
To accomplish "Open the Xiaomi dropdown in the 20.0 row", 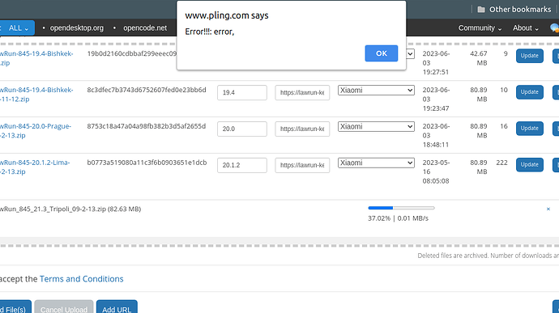I will point(376,127).
